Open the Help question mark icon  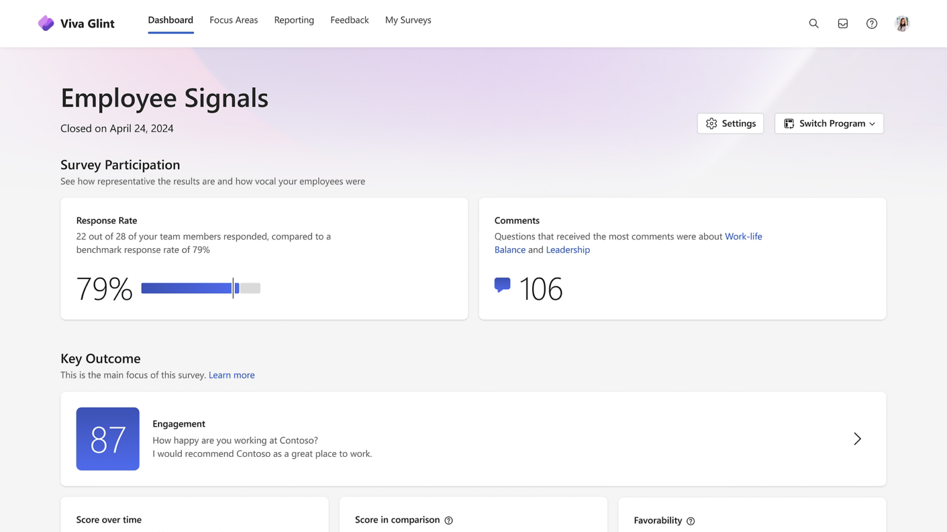click(872, 23)
